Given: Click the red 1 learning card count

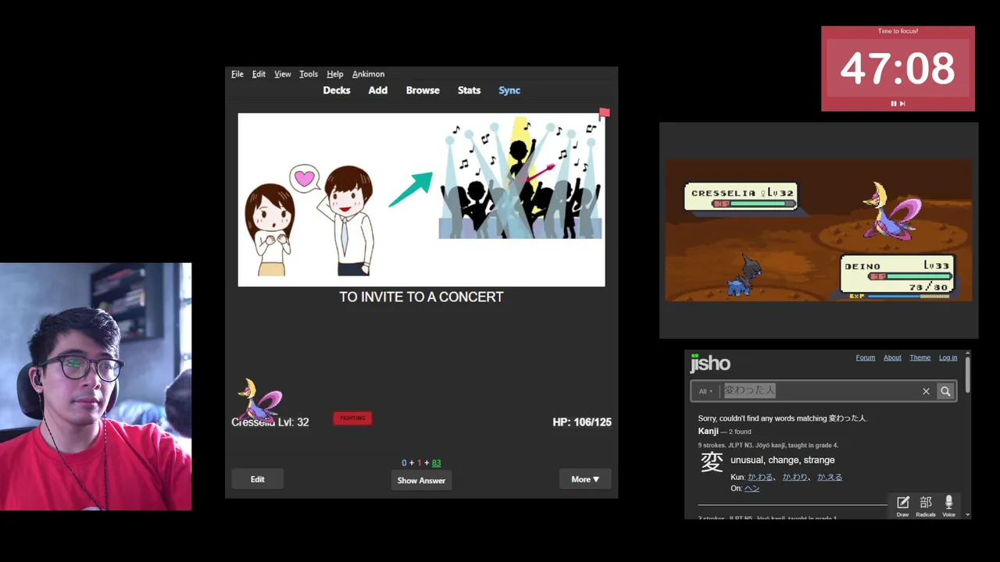Looking at the screenshot, I should 420,463.
